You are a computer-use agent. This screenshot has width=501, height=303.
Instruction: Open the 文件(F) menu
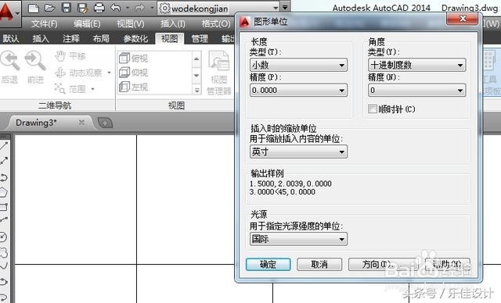pyautogui.click(x=45, y=23)
